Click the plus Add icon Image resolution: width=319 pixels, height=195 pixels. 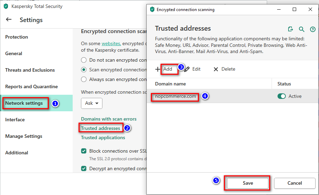tap(158, 69)
